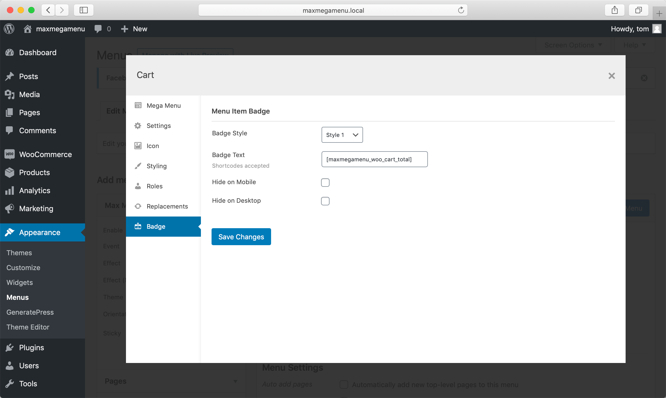Go to the Products admin menu
The height and width of the screenshot is (398, 666).
click(34, 172)
